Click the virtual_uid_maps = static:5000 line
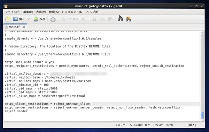The height and width of the screenshot is (132, 209). coord(31,88)
